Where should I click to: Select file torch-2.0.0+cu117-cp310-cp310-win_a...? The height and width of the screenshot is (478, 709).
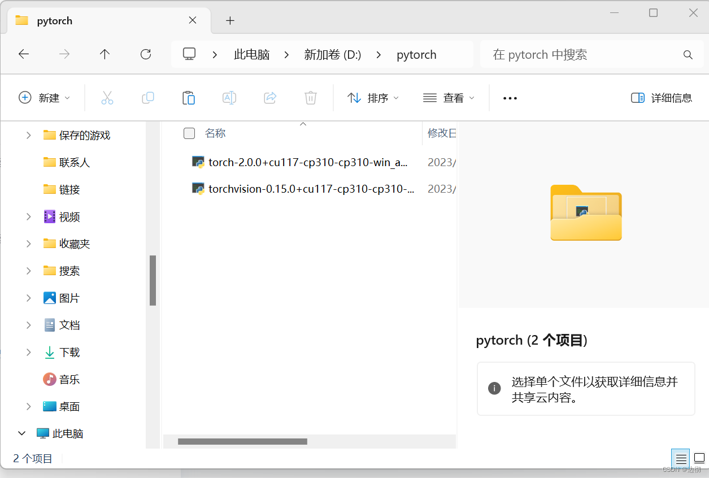pos(308,163)
